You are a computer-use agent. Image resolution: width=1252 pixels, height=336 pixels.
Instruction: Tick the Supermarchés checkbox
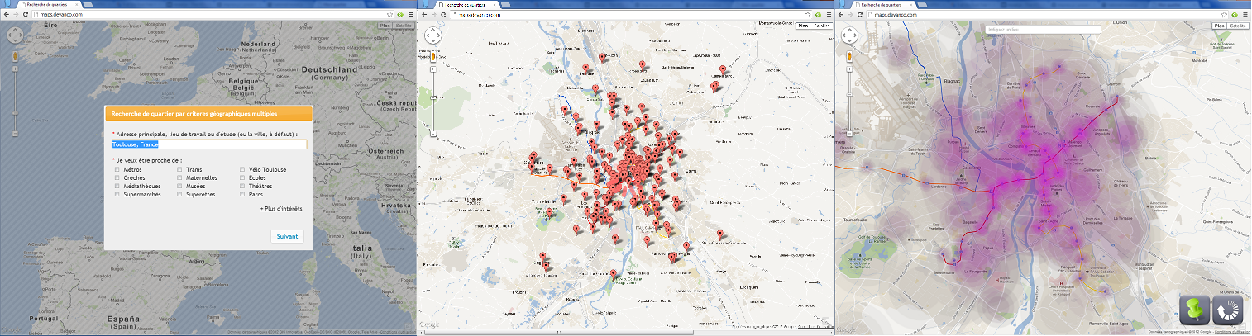(x=118, y=196)
